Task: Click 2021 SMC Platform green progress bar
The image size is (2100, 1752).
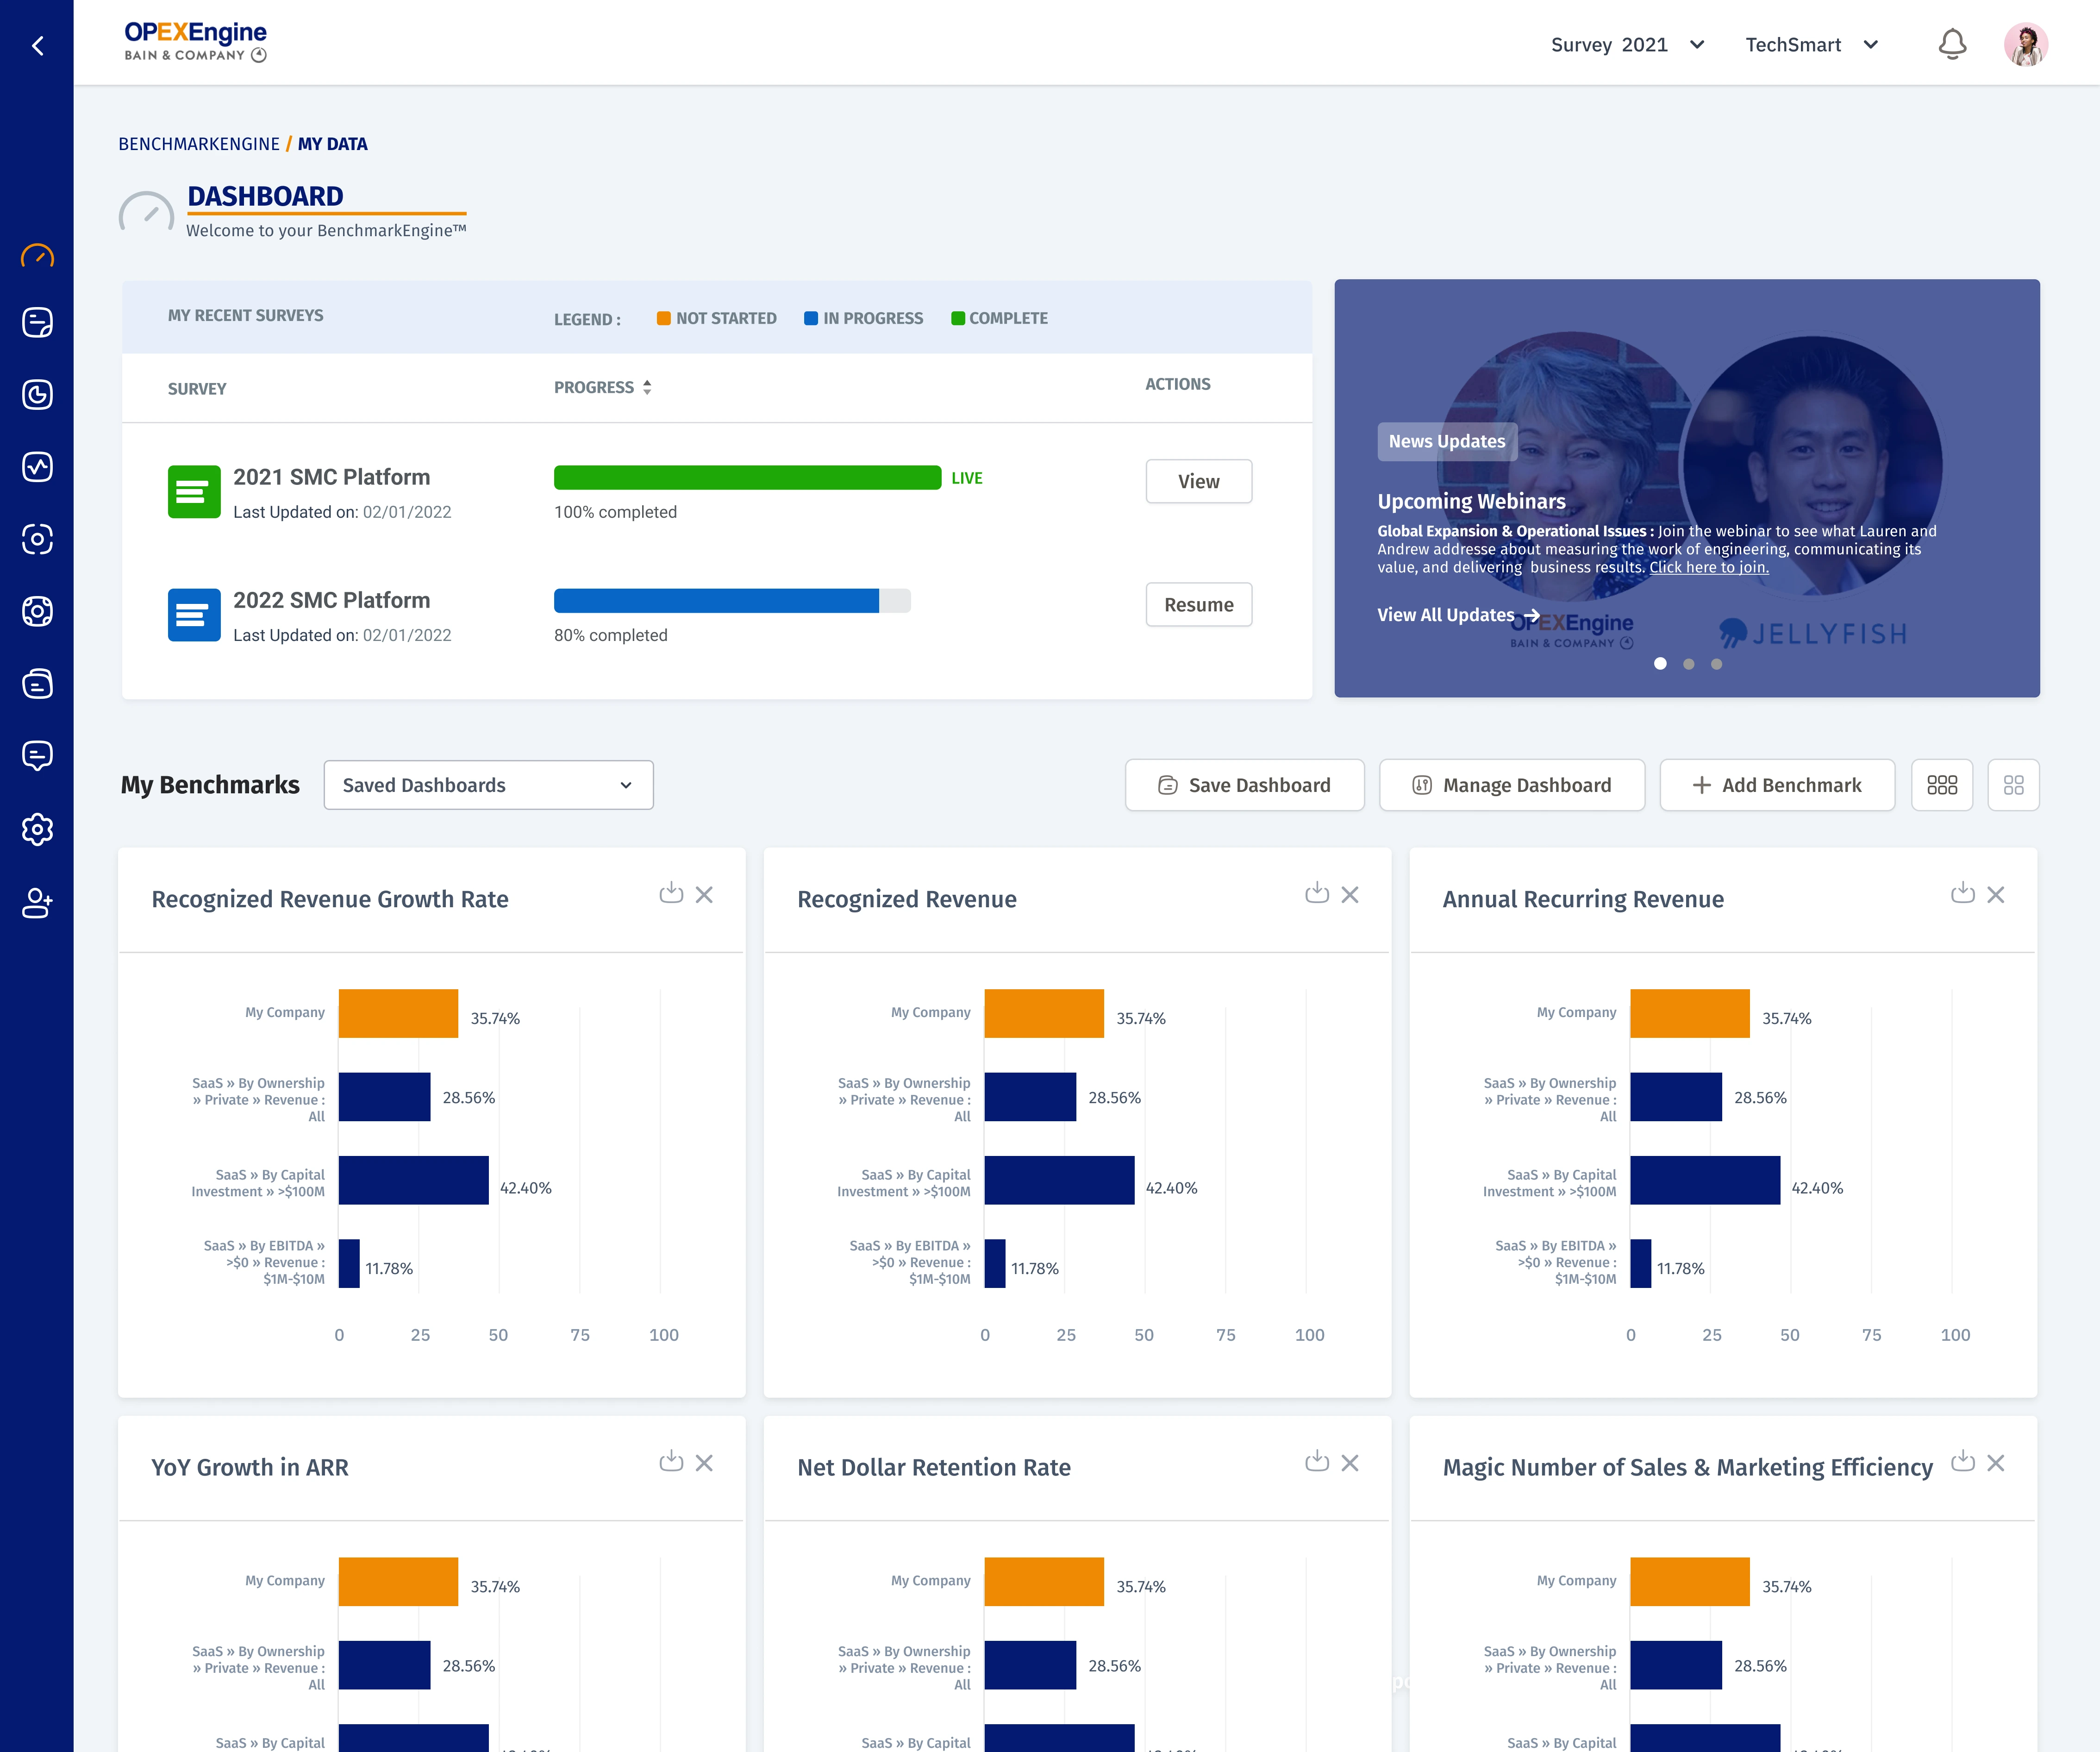Action: [747, 477]
